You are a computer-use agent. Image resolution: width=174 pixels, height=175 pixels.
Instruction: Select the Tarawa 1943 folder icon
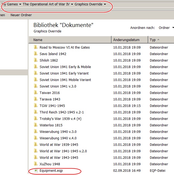coord(36,99)
